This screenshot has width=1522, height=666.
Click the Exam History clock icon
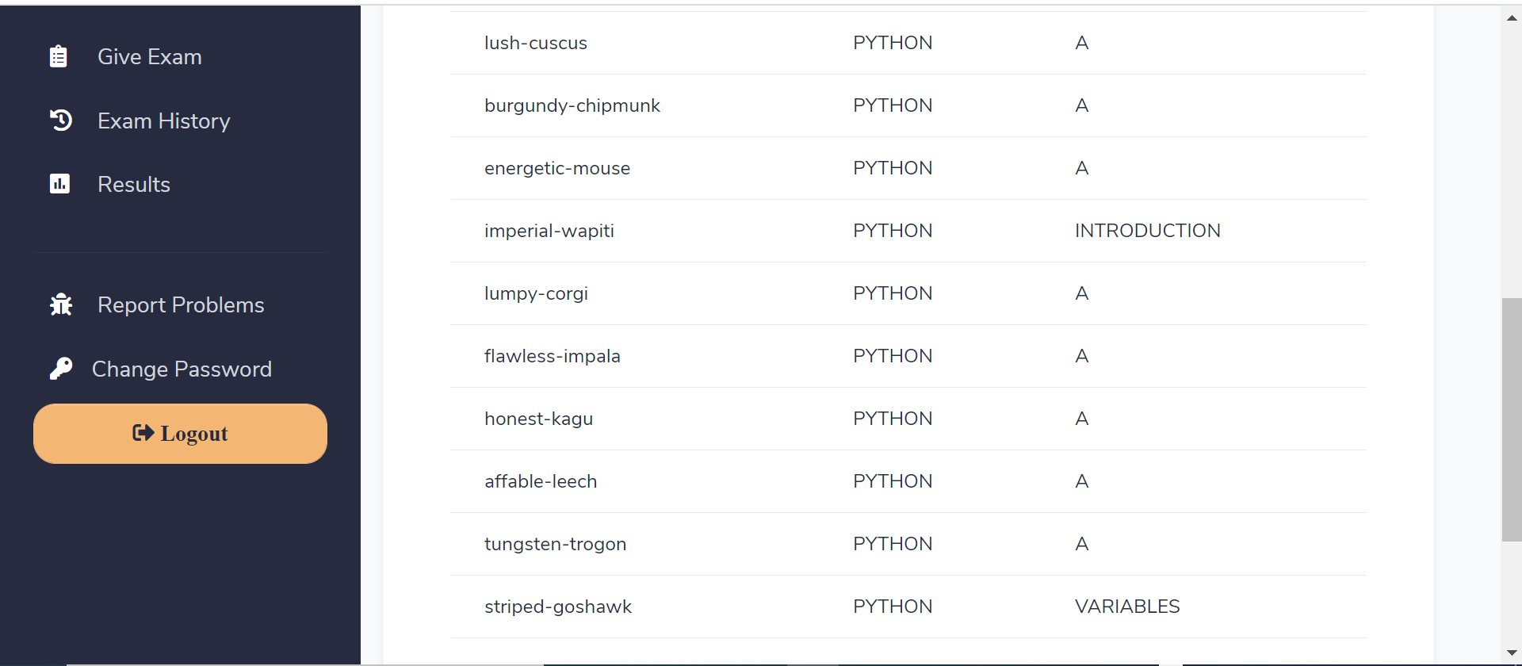(x=61, y=121)
